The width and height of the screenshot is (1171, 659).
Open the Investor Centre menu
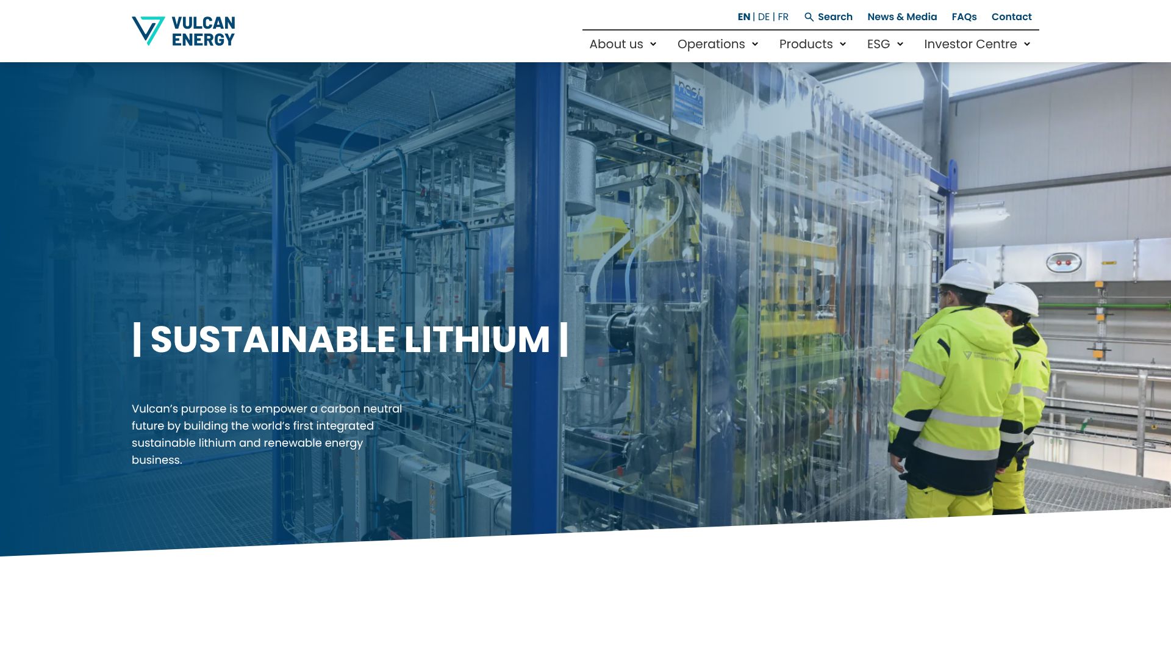[x=970, y=45]
